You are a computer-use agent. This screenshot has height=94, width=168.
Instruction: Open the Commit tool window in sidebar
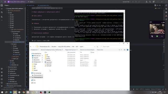tap(2, 9)
